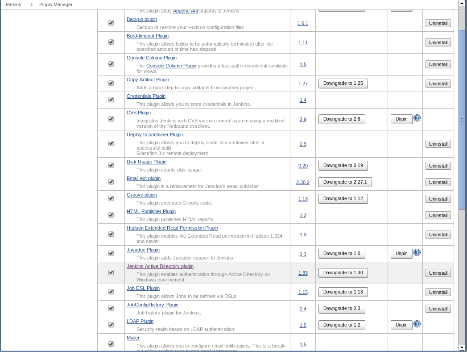467x352 pixels.
Task: Downgrade Disk Usage Plugin to 0.19
Action: pyautogui.click(x=343, y=166)
